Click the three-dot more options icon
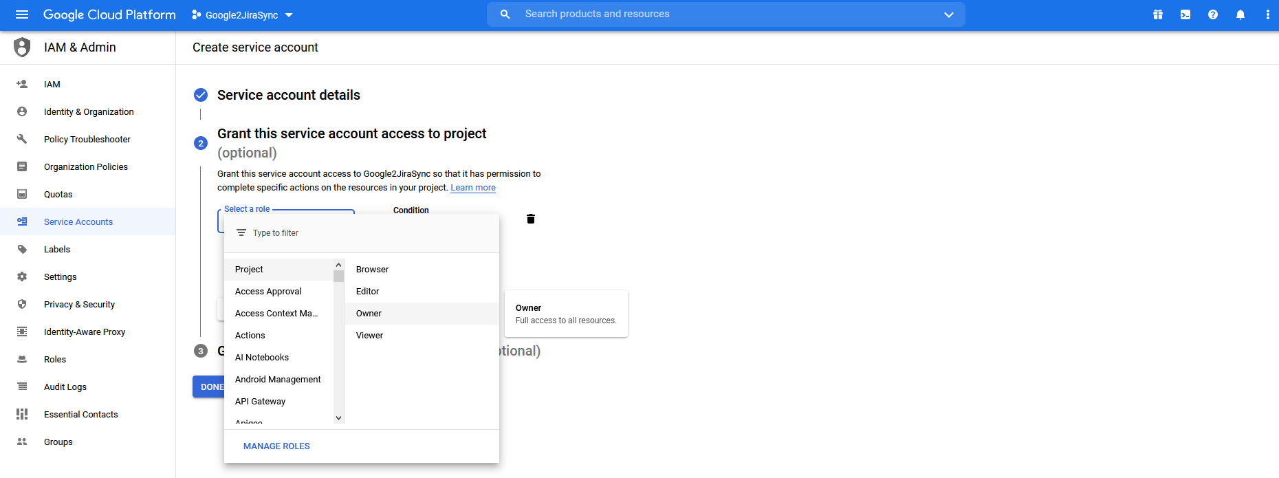The height and width of the screenshot is (478, 1279). tap(1267, 14)
